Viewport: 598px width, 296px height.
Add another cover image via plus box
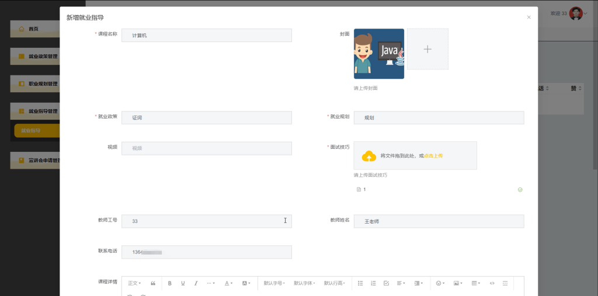(x=427, y=49)
